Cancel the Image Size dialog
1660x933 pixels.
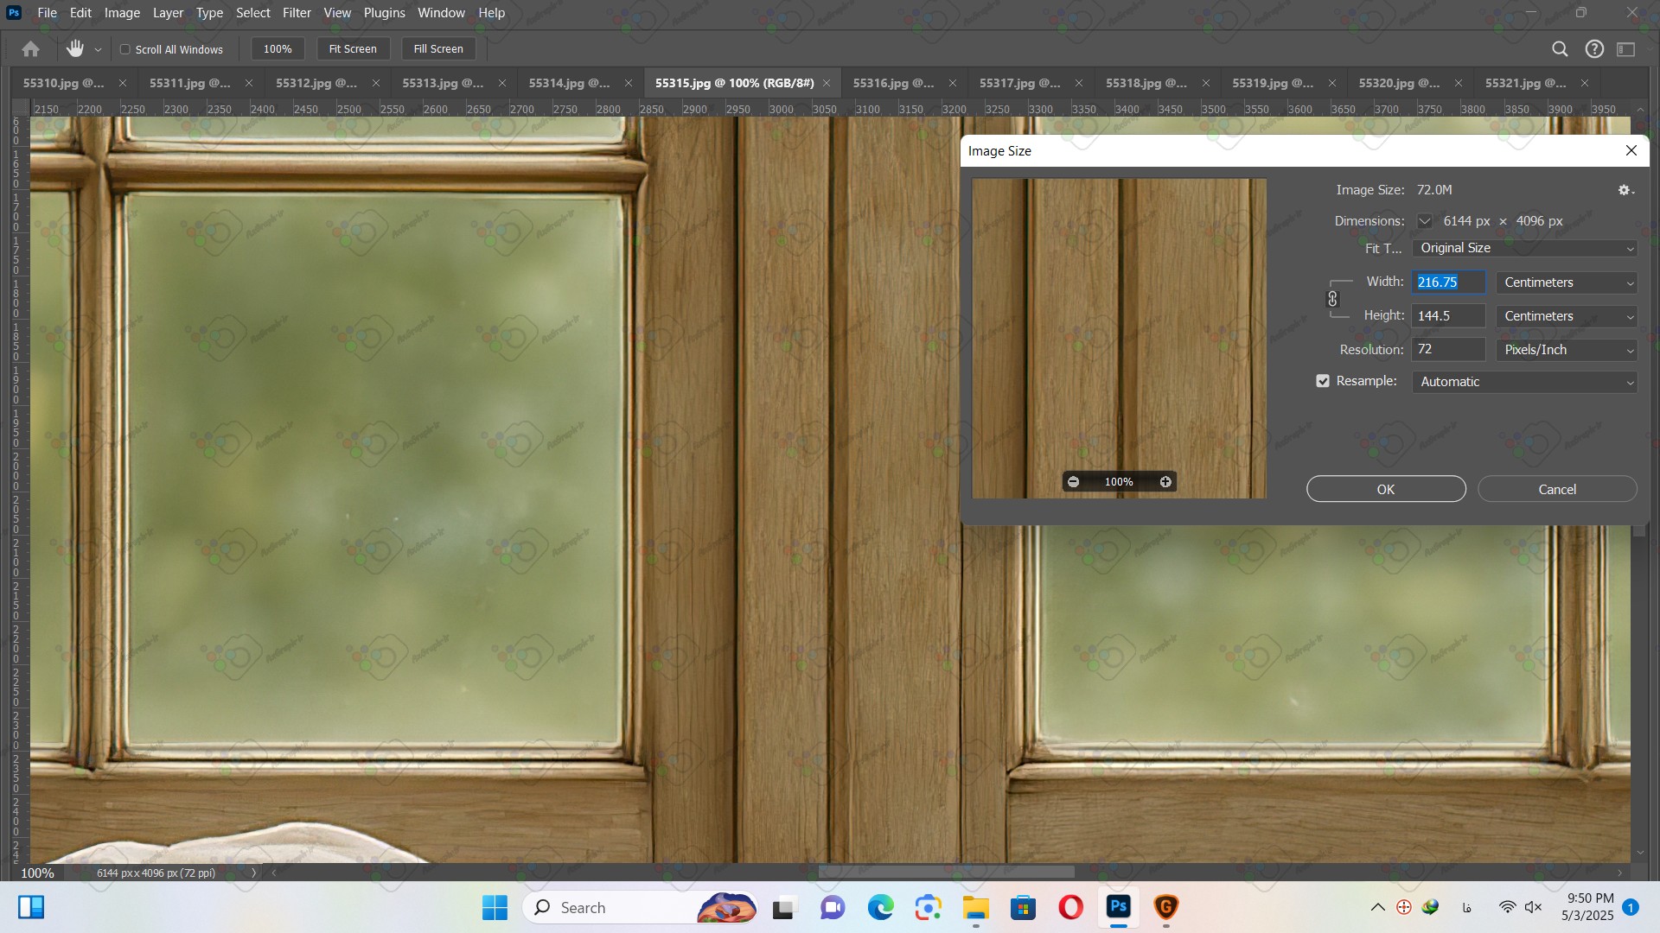(1557, 489)
